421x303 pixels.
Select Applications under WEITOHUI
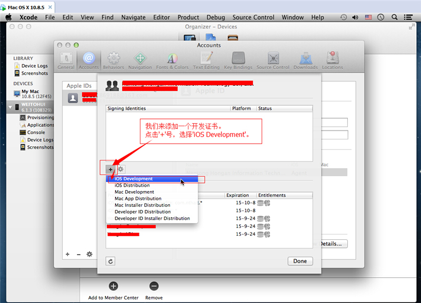pyautogui.click(x=37, y=125)
